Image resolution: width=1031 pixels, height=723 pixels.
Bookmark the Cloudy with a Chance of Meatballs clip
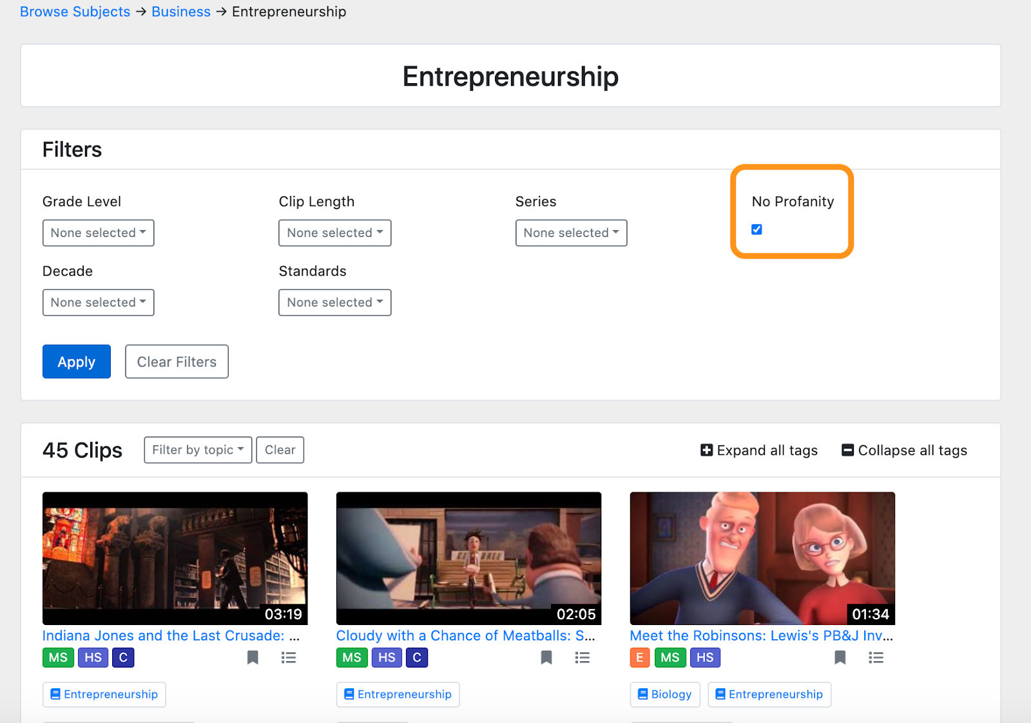point(546,657)
